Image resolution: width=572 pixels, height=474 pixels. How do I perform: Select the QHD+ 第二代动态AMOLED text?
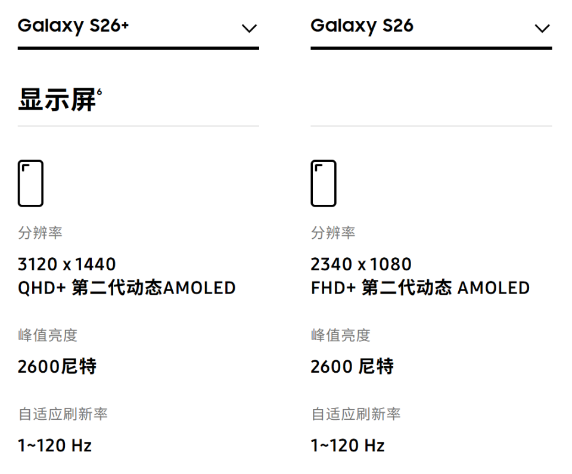tap(126, 288)
